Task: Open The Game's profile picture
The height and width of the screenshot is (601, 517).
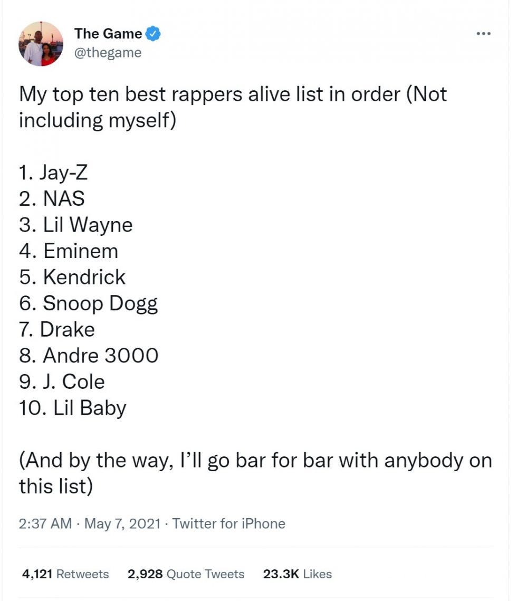Action: click(41, 44)
